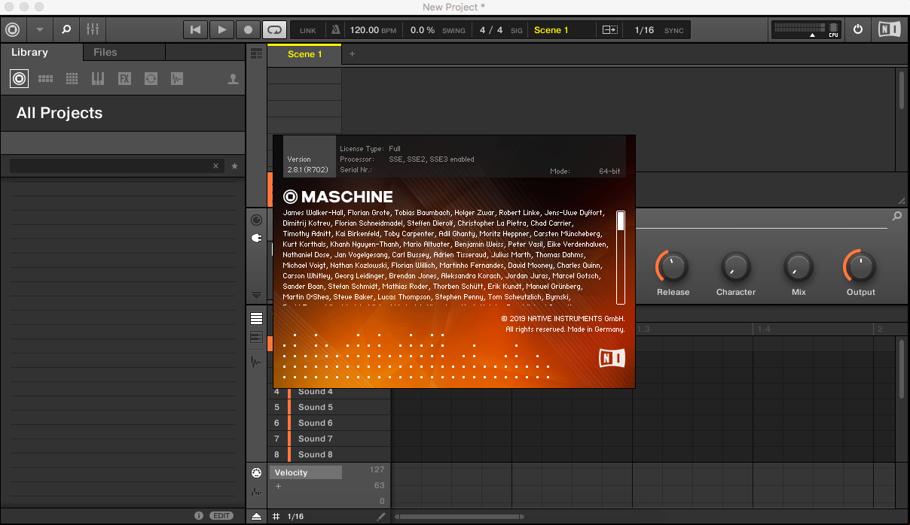Click the 120.00 BPM tempo field

pos(373,30)
